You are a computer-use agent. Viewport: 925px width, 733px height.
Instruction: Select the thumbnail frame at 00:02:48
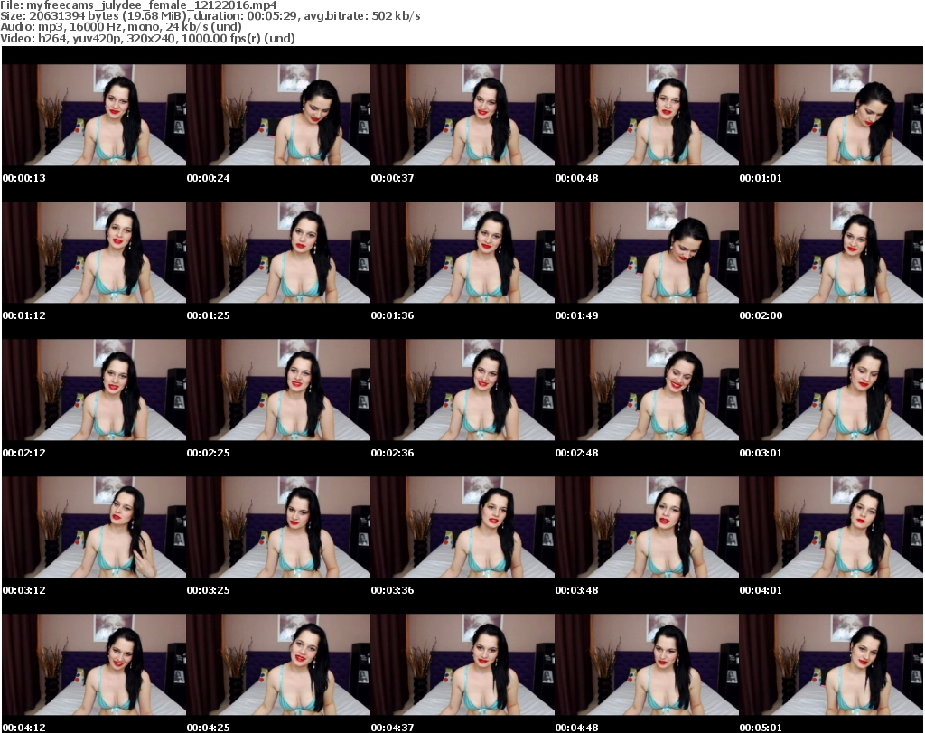(647, 390)
